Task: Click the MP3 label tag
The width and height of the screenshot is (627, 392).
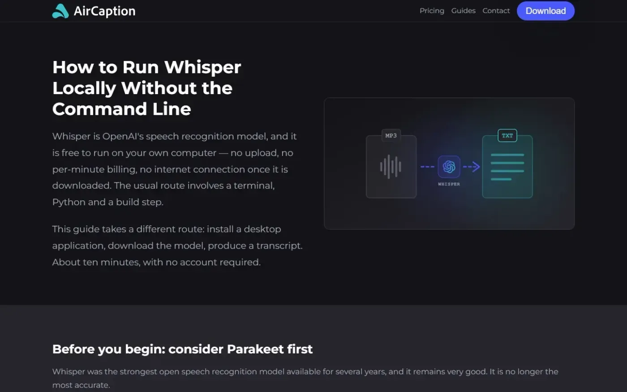Action: point(391,135)
